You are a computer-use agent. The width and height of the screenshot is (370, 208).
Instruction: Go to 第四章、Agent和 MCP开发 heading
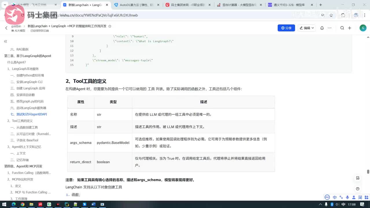click(23, 166)
